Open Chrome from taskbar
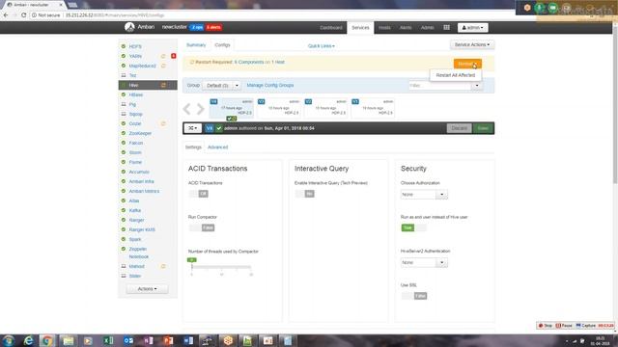 click(47, 340)
